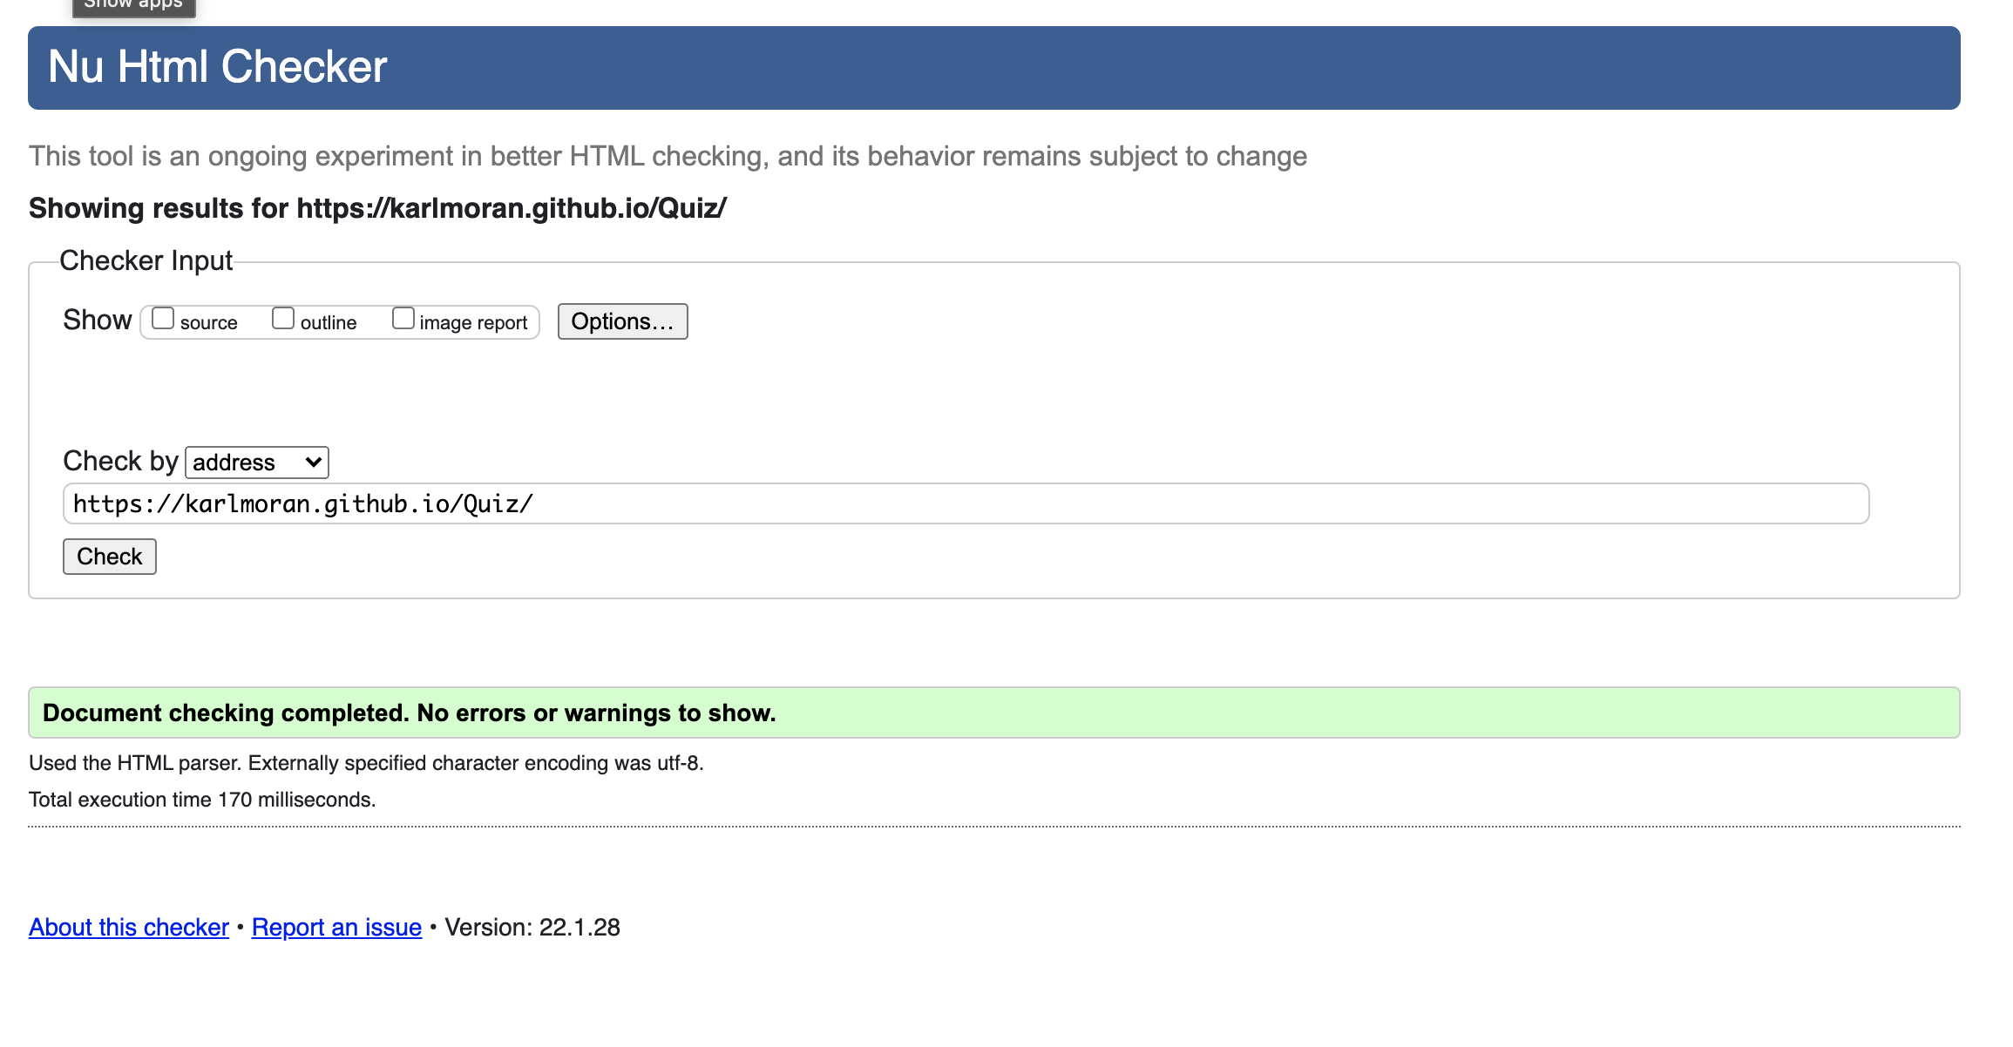Enable the image report checkbox
Screen dimensions: 2013x1047
coord(403,319)
